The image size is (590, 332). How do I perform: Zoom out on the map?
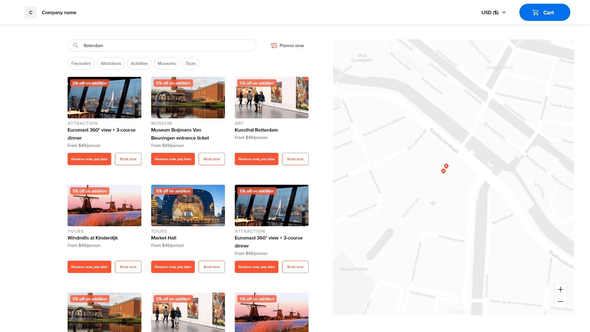coord(560,302)
